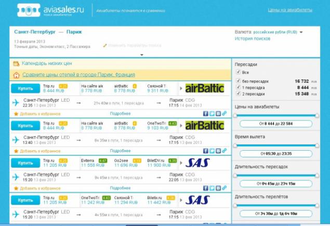Share 13:40 flight on Facebook
Screen dimensions: 330x226
(206, 151)
